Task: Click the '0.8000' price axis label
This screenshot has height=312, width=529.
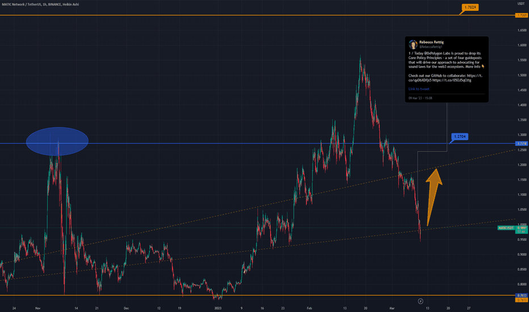Action: point(522,284)
